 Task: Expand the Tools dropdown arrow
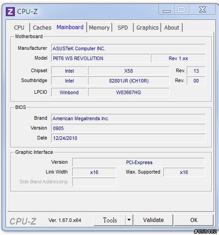[x=129, y=220]
